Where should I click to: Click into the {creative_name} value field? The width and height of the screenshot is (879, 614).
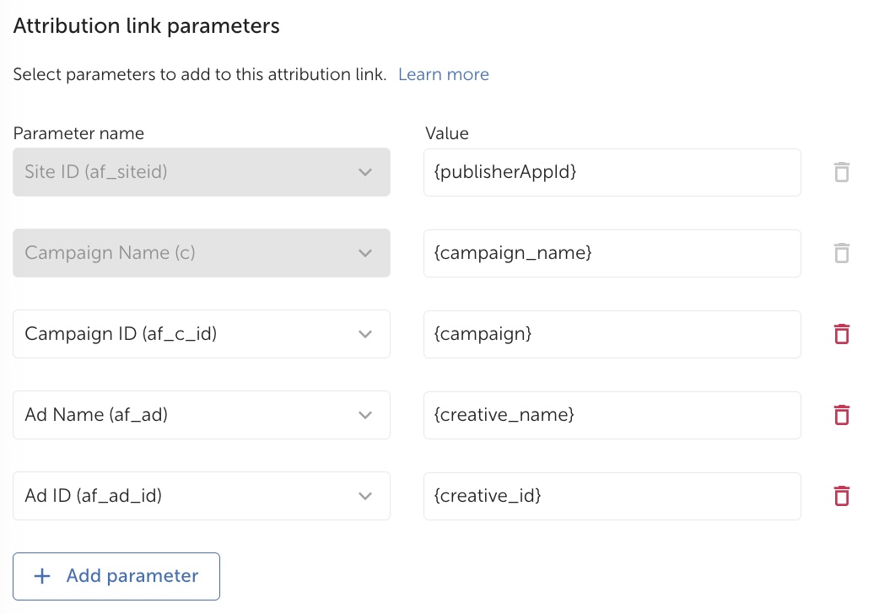point(612,415)
